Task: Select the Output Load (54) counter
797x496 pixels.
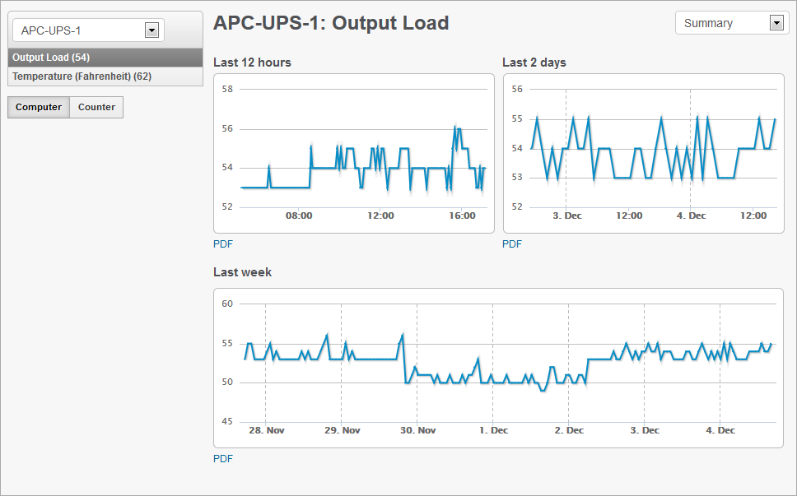Action: [51, 58]
